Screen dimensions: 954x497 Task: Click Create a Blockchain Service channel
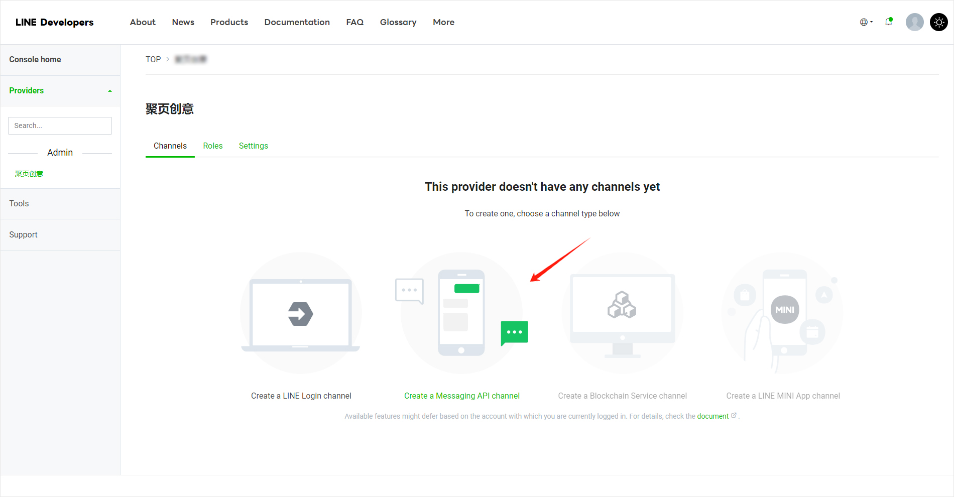(x=623, y=396)
